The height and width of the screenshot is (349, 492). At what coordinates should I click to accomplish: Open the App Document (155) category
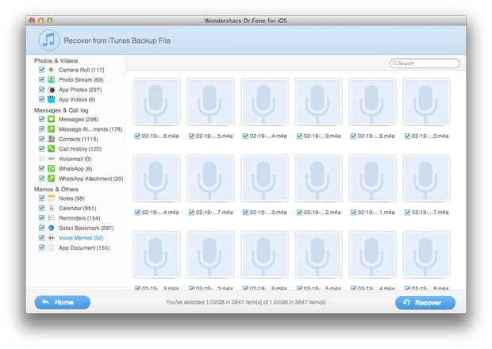click(x=84, y=247)
